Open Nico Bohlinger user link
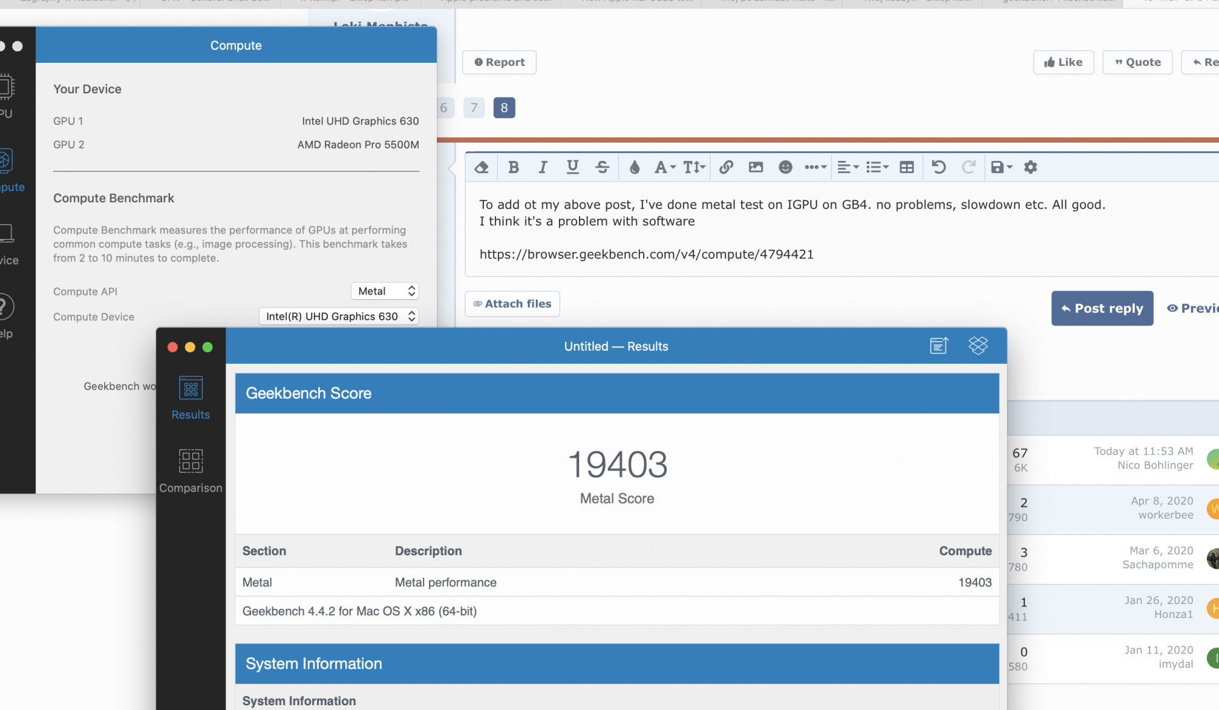The width and height of the screenshot is (1219, 710). (x=1156, y=466)
